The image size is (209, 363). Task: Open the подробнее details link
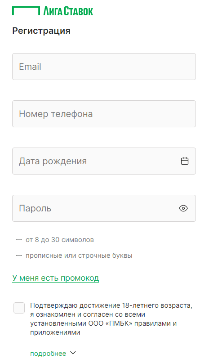(x=48, y=354)
